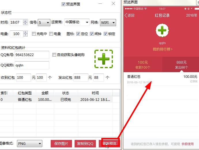Image resolution: width=199 pixels, height=150 pixels.
Task: Click 我的排行榜 link in preview
Action: tap(162, 49)
